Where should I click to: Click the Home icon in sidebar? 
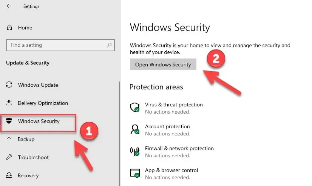click(10, 28)
